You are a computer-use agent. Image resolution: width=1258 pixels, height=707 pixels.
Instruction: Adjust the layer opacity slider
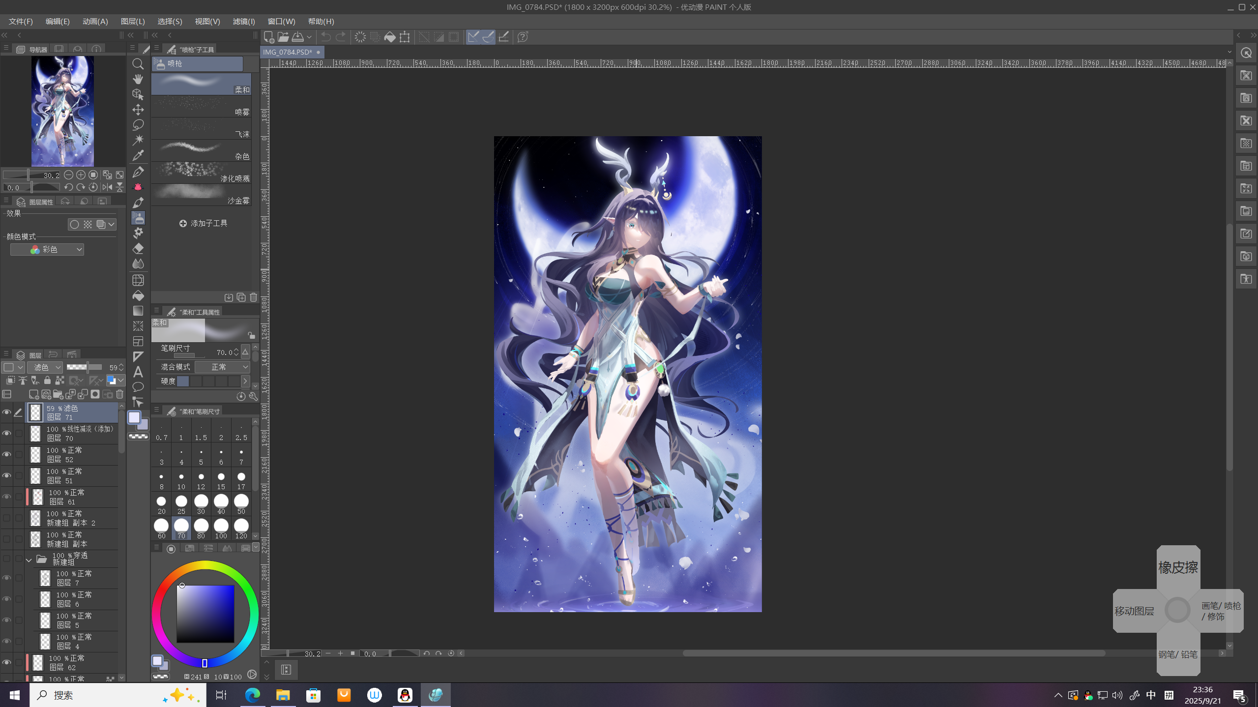(x=84, y=367)
